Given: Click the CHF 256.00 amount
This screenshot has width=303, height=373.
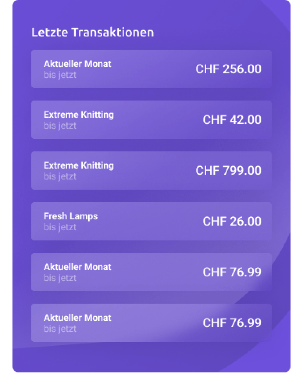Looking at the screenshot, I should click(x=228, y=69).
